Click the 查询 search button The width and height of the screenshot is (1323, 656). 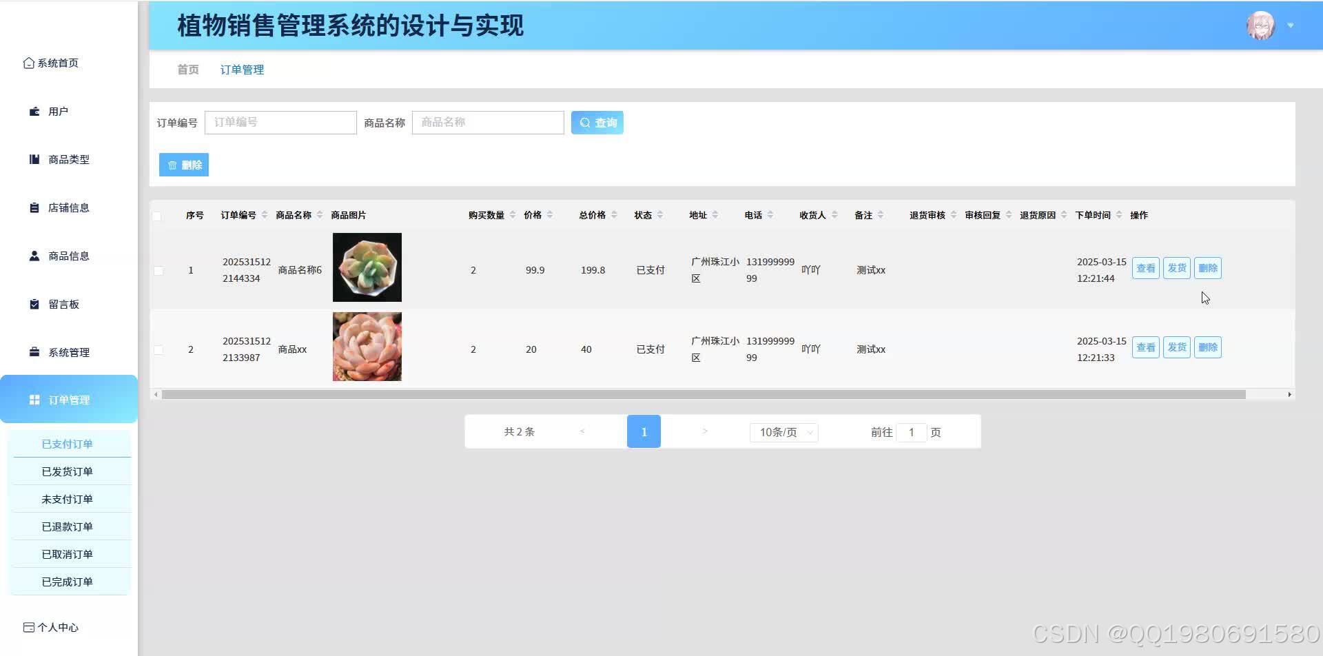tap(597, 122)
